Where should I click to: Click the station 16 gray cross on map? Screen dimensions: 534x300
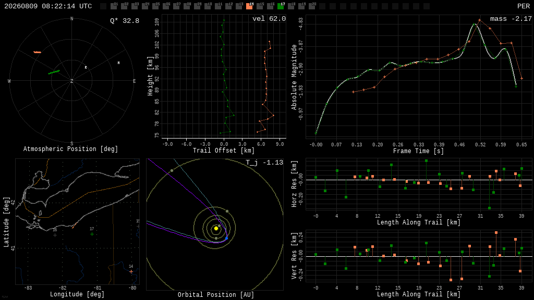tap(55, 235)
